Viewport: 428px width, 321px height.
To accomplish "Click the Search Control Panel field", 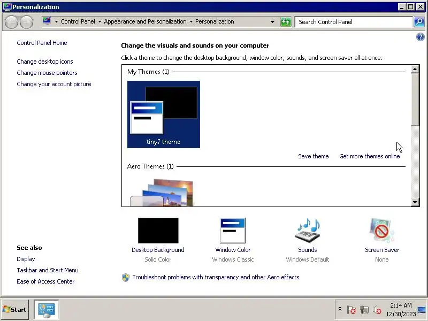I will point(354,22).
